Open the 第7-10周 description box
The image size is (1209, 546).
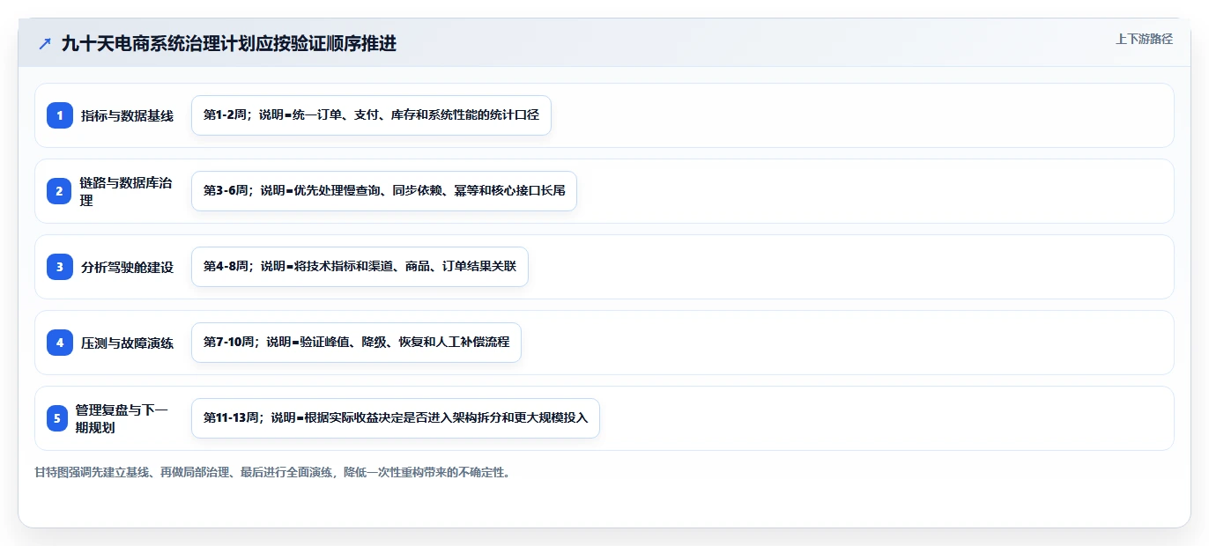point(356,343)
